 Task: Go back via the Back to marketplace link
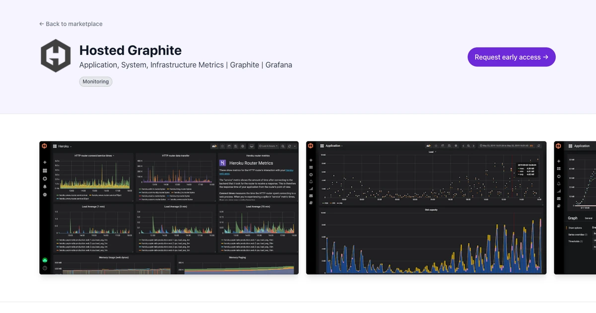(x=71, y=24)
